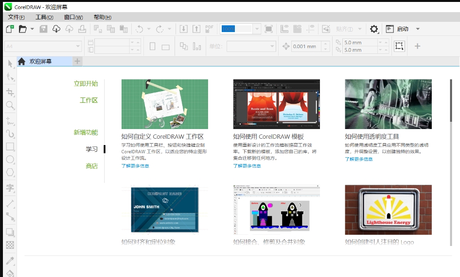Click 了解更多信息 under 透明度工具
The height and width of the screenshot is (277, 460).
(x=359, y=159)
